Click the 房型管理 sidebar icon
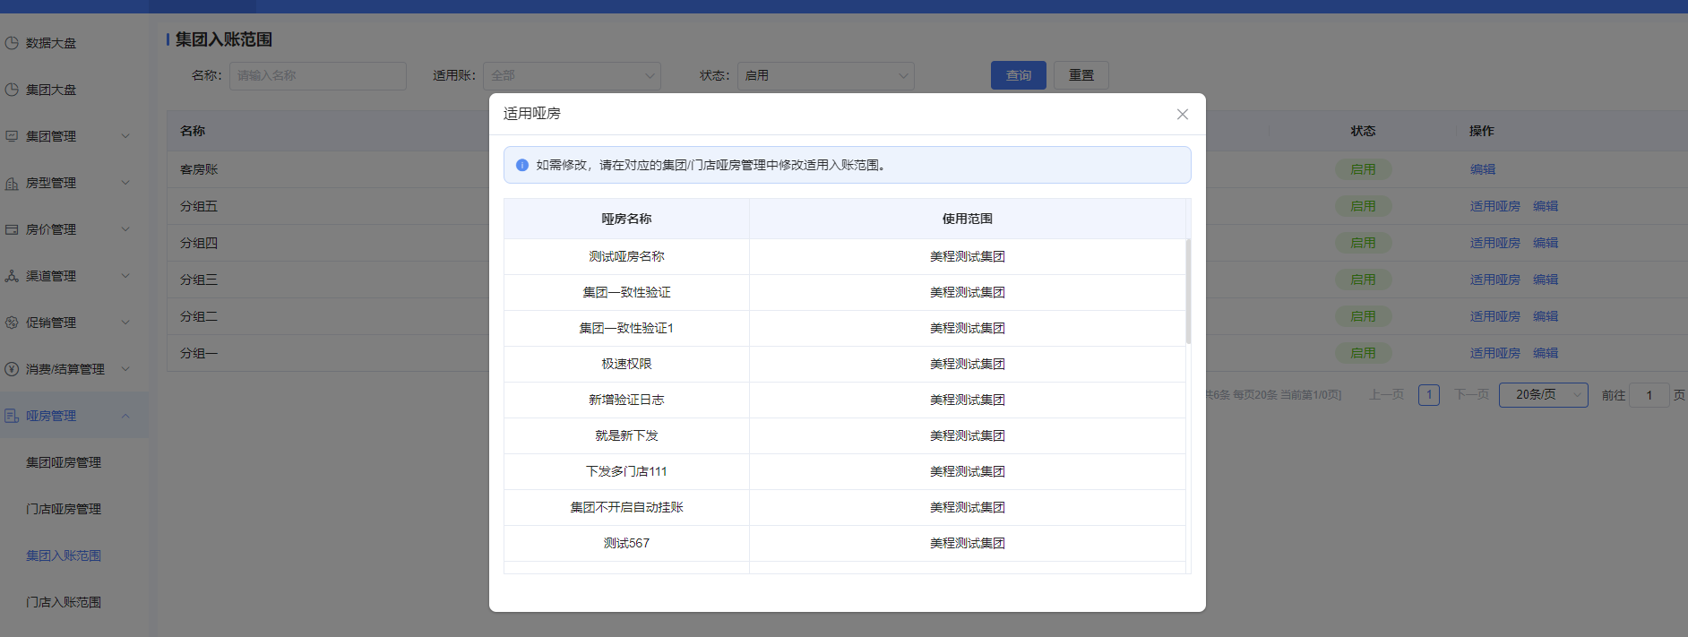Viewport: 1688px width, 637px height. pos(12,183)
